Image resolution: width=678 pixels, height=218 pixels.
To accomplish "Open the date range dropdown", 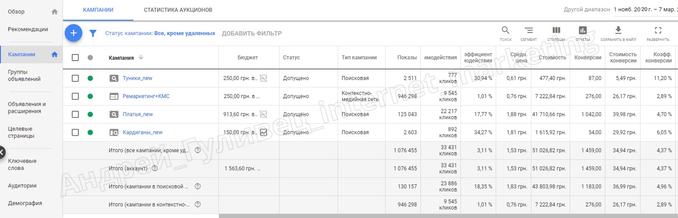I will tap(645, 10).
